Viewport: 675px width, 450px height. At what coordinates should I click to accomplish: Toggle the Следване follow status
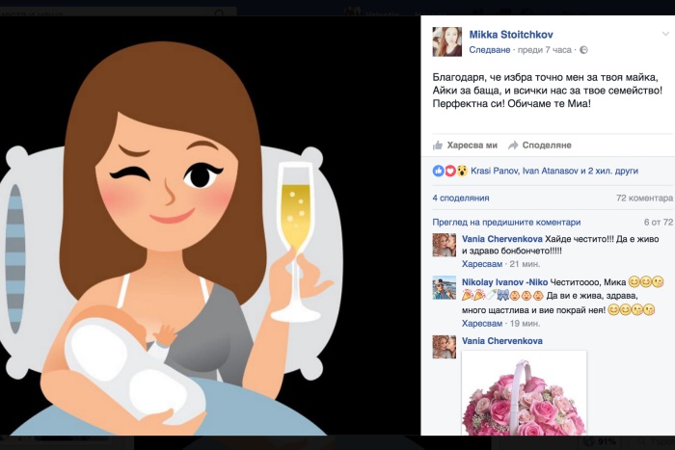(x=489, y=50)
